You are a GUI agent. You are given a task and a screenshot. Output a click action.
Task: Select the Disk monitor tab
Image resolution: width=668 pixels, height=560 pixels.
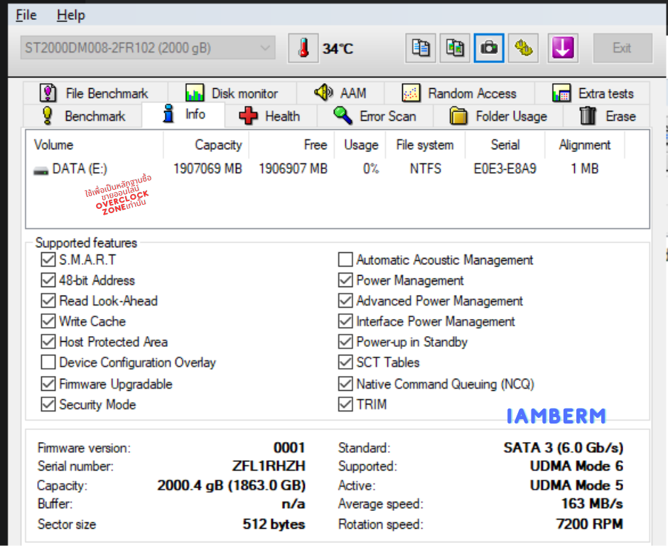click(x=231, y=93)
